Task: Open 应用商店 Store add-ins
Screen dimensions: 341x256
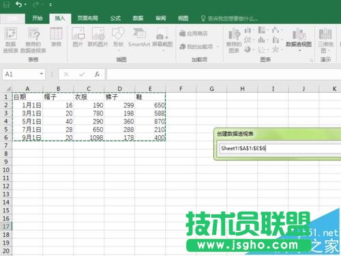Action: coord(194,33)
